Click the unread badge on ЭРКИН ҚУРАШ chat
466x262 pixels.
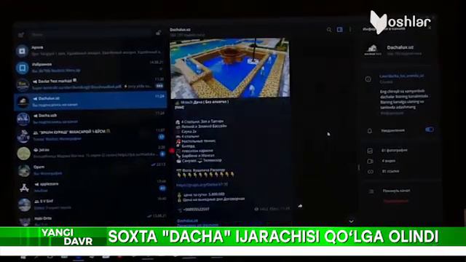[x=161, y=137]
